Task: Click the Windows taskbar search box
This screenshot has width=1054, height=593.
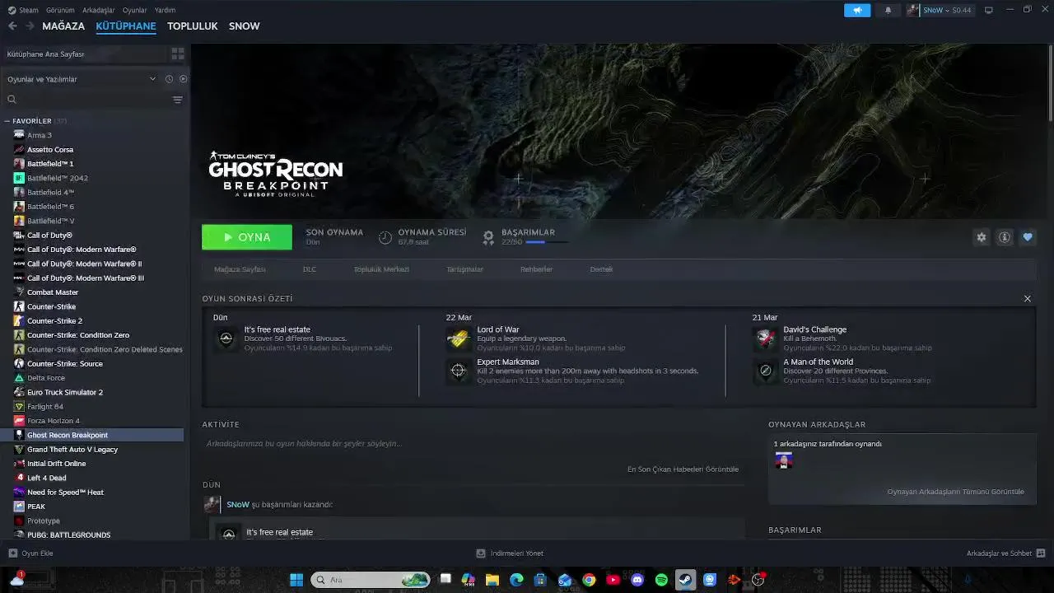Action: coord(371,580)
